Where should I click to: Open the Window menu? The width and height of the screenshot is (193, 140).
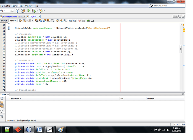click(x=29, y=6)
